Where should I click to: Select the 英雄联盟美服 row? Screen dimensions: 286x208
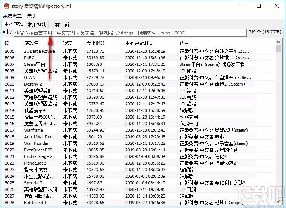139,91
